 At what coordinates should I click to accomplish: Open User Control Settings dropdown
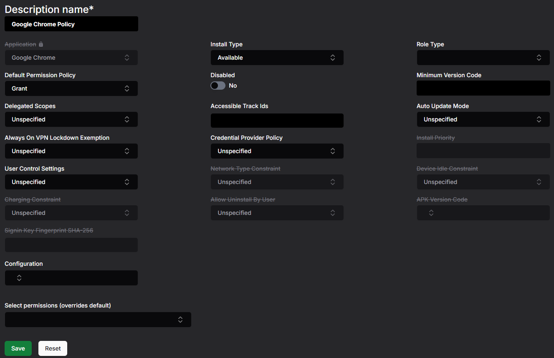pos(71,182)
